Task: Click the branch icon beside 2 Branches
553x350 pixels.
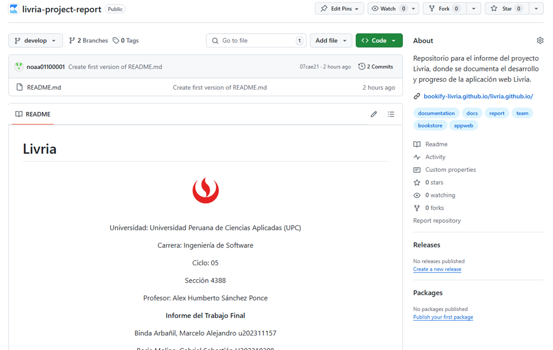Action: [x=72, y=41]
